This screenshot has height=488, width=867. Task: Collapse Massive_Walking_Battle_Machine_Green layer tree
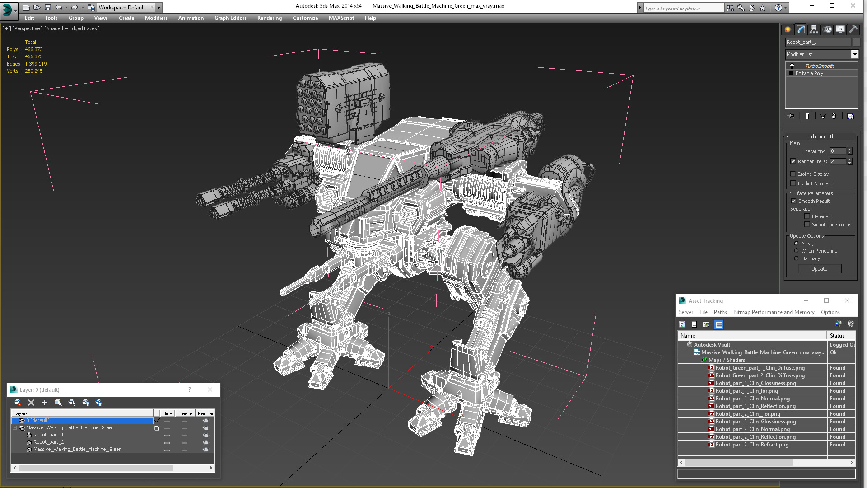15,427
